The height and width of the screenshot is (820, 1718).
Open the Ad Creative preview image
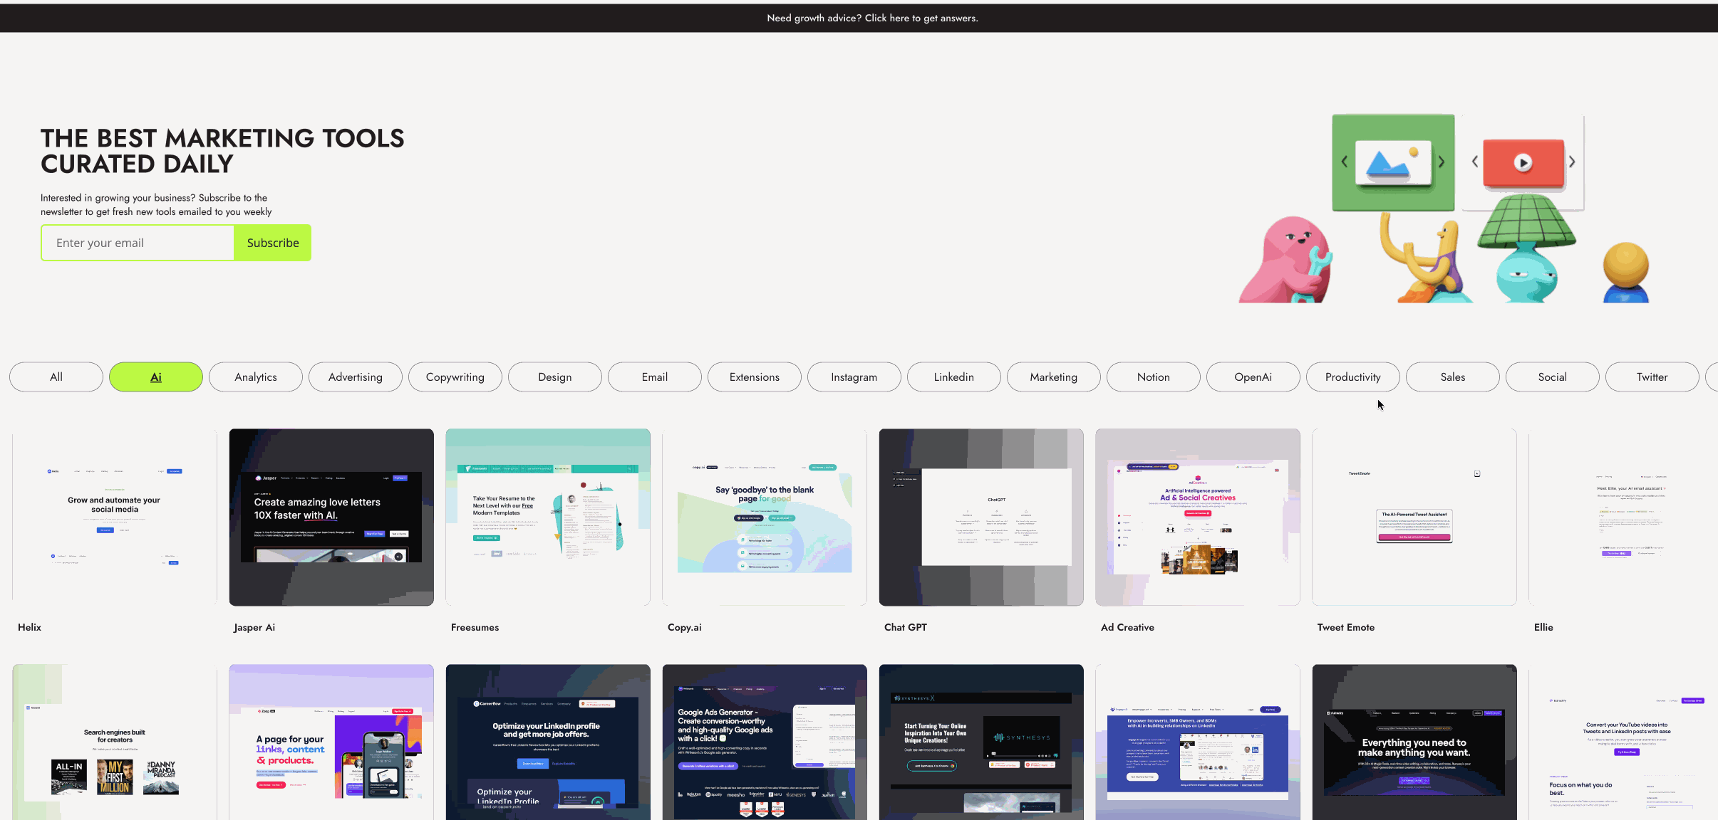(x=1197, y=517)
